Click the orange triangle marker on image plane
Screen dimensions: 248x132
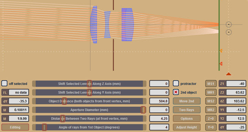[x=221, y=51]
